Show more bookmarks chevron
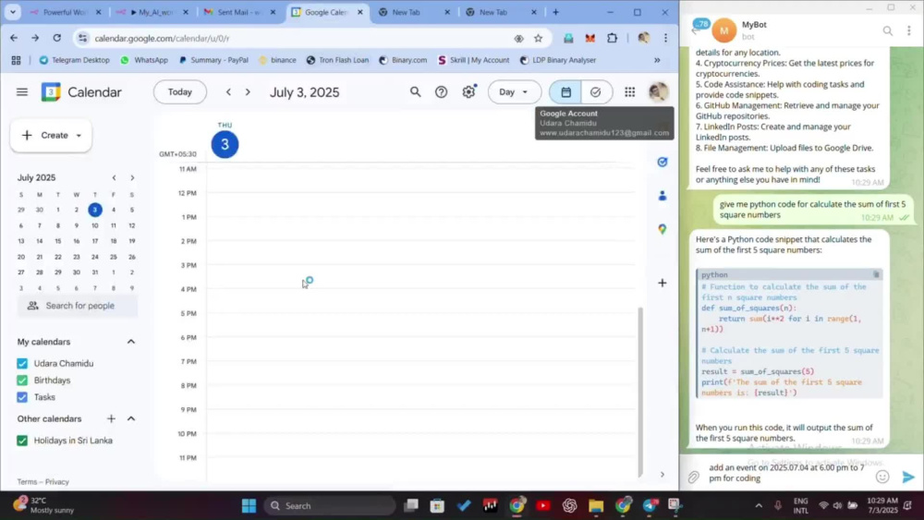This screenshot has width=924, height=520. pyautogui.click(x=657, y=60)
